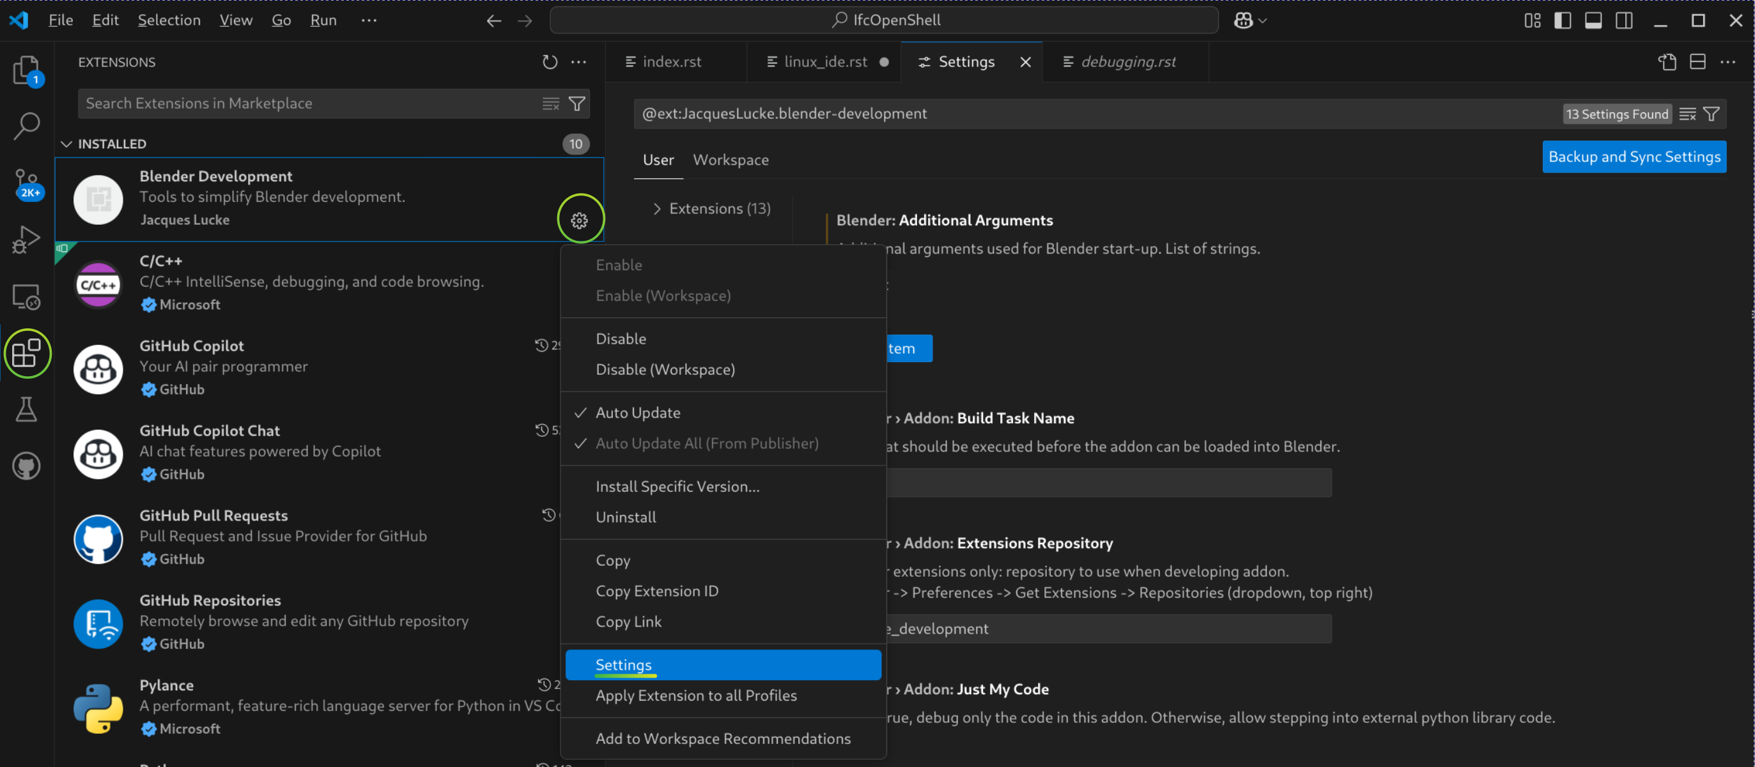Select Apply Extension to all Profiles

[723, 695]
